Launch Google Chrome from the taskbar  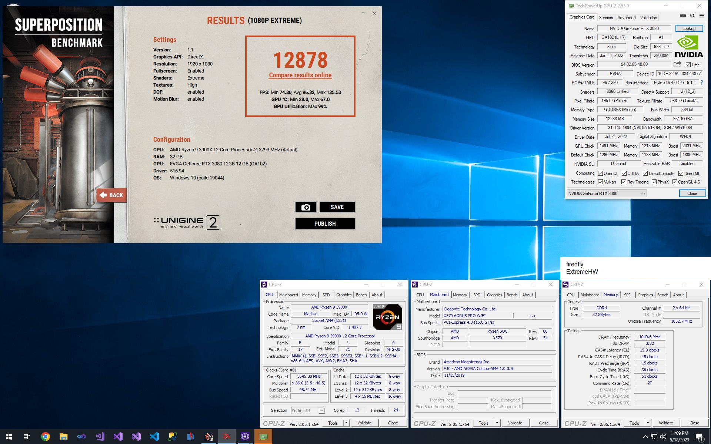[x=45, y=437]
